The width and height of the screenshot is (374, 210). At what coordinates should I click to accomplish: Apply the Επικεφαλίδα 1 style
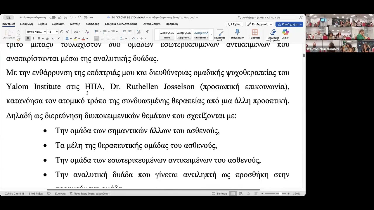(201, 35)
